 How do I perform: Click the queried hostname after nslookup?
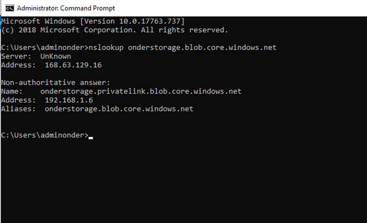202,48
